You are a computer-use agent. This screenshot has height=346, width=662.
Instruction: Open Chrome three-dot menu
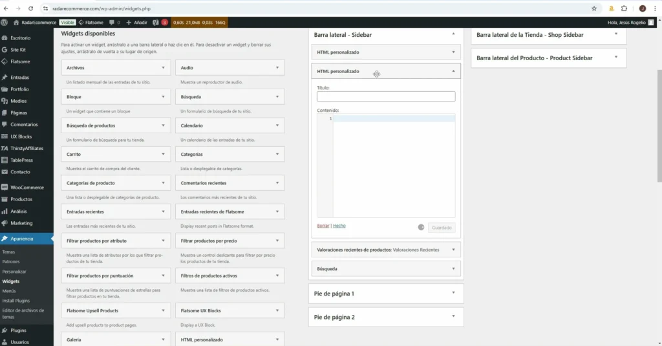(655, 8)
